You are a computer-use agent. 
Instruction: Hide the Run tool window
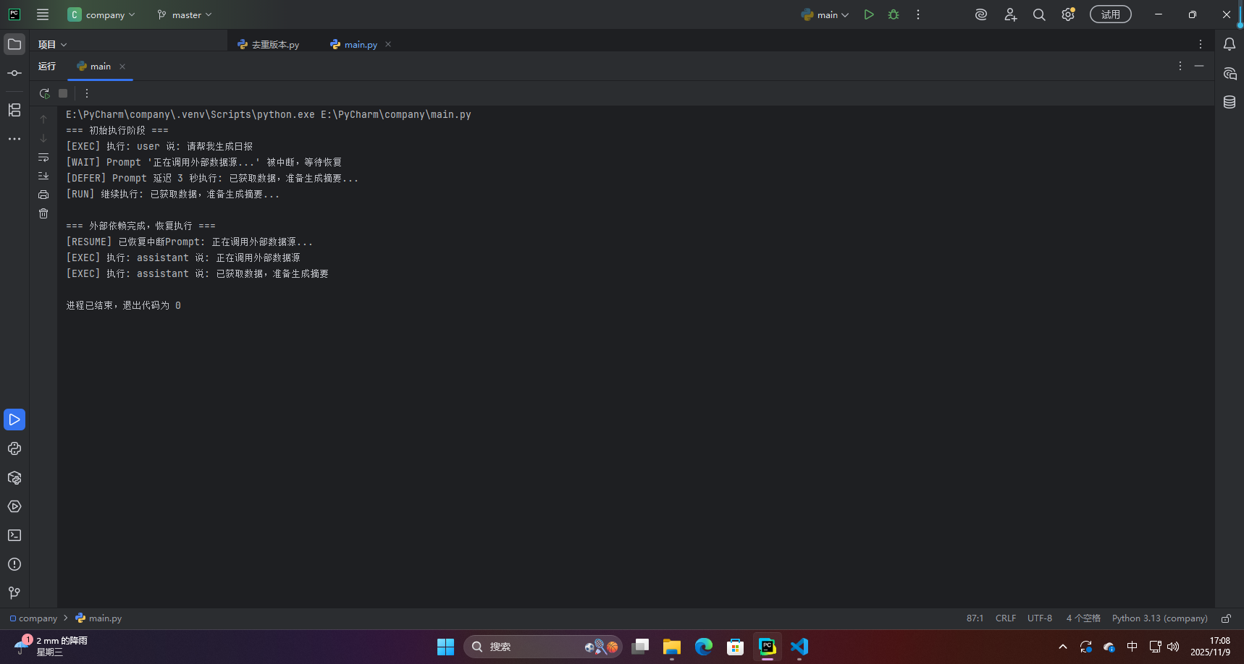[1199, 66]
